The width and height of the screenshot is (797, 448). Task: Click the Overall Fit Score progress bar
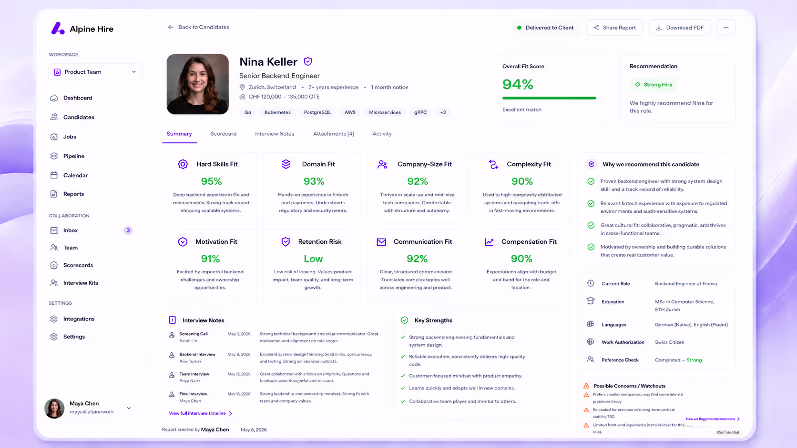pos(552,98)
